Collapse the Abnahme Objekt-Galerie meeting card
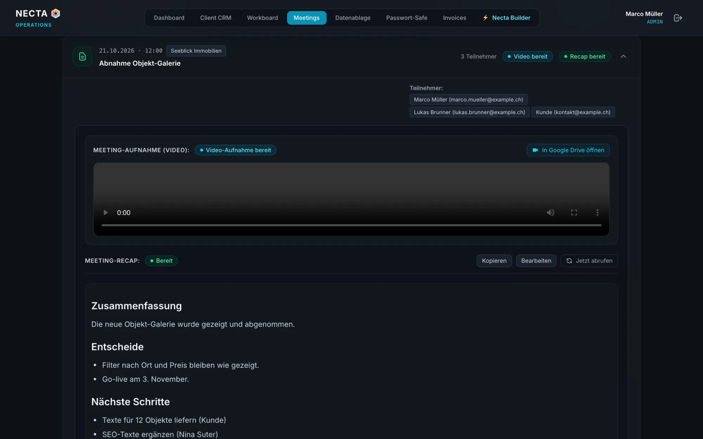The height and width of the screenshot is (439, 703). tap(623, 56)
